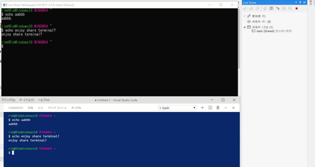The width and height of the screenshot is (315, 167).
Task: Pin the Live Share panel
Action: tap(300, 2)
